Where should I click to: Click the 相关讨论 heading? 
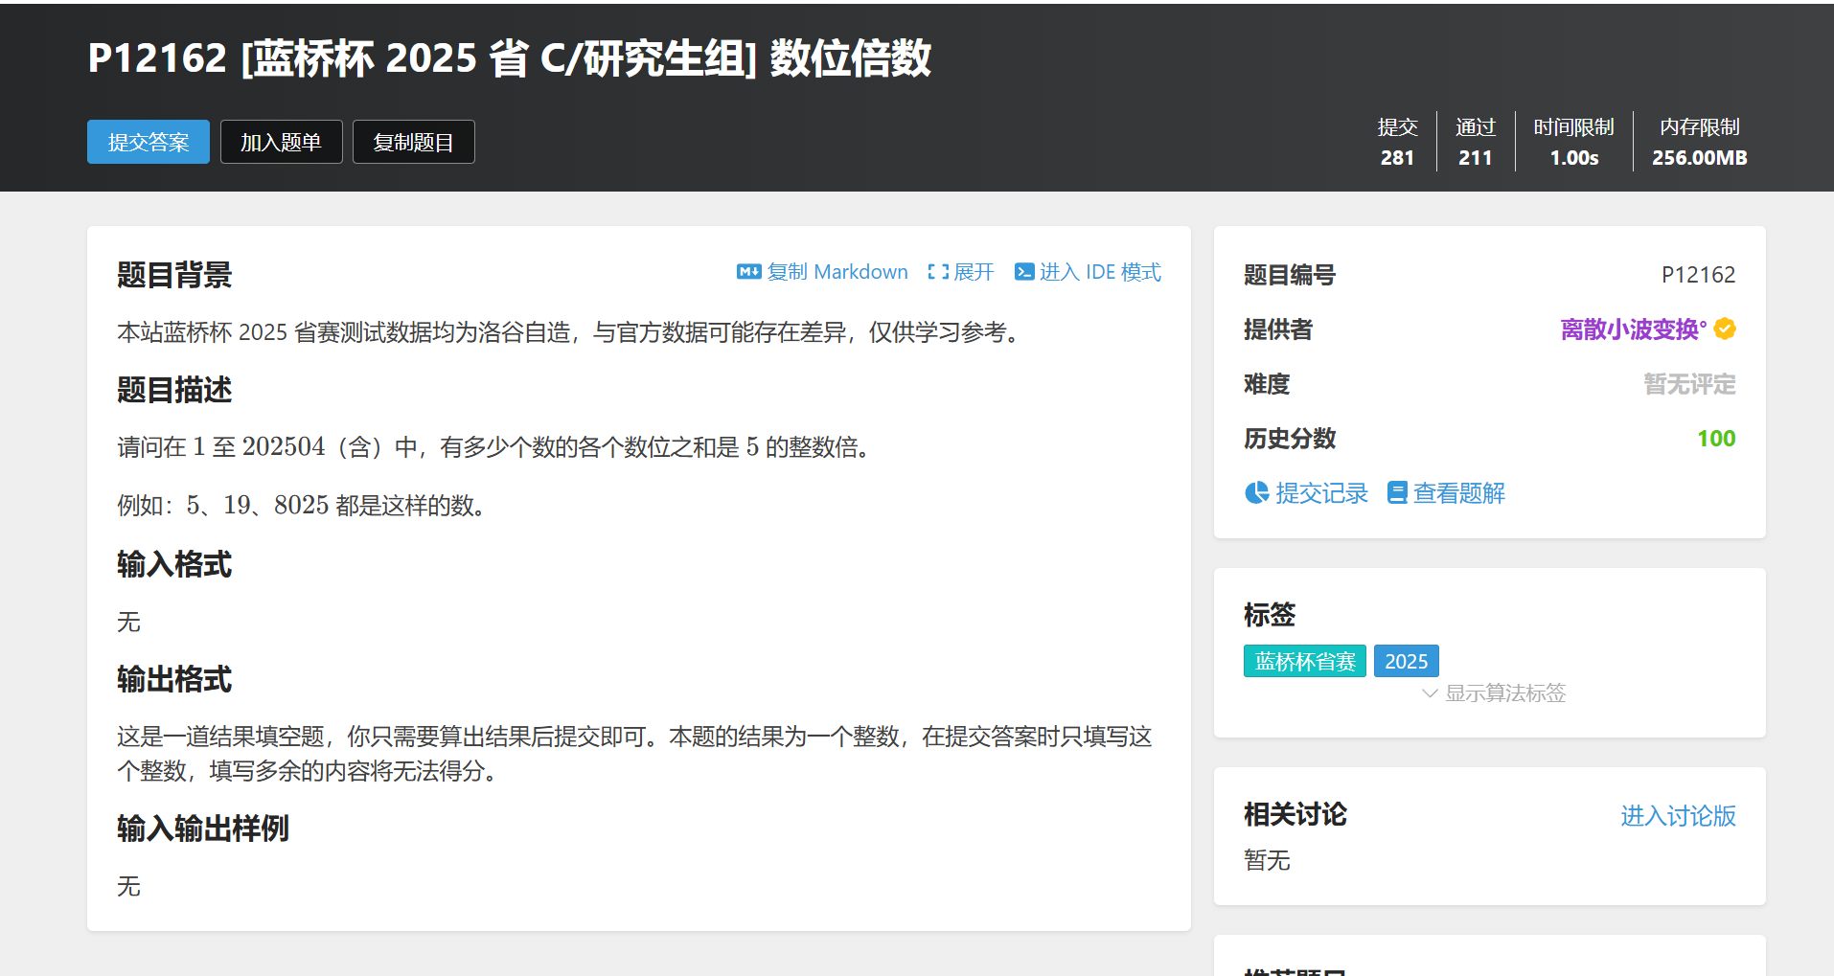(1295, 815)
